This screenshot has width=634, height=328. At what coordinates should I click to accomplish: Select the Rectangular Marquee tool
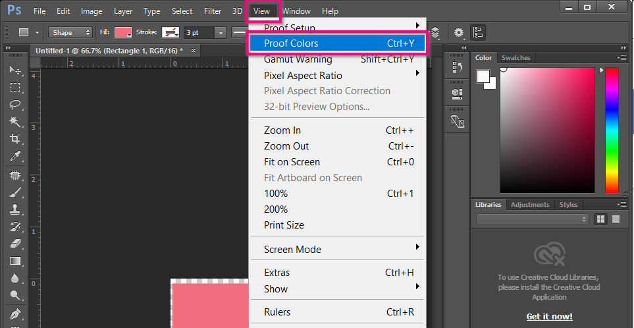(15, 88)
